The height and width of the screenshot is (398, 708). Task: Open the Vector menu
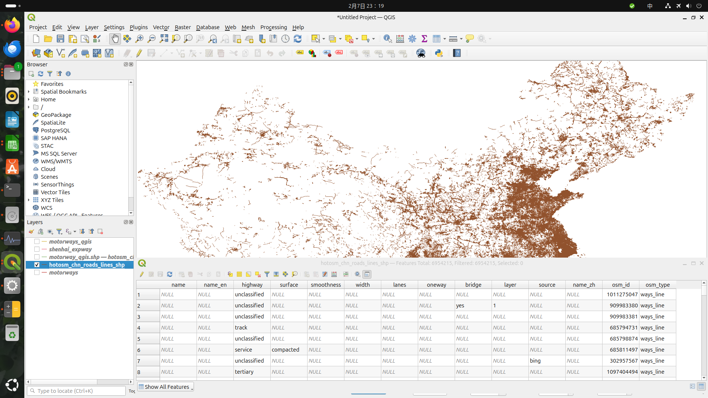pos(161,27)
